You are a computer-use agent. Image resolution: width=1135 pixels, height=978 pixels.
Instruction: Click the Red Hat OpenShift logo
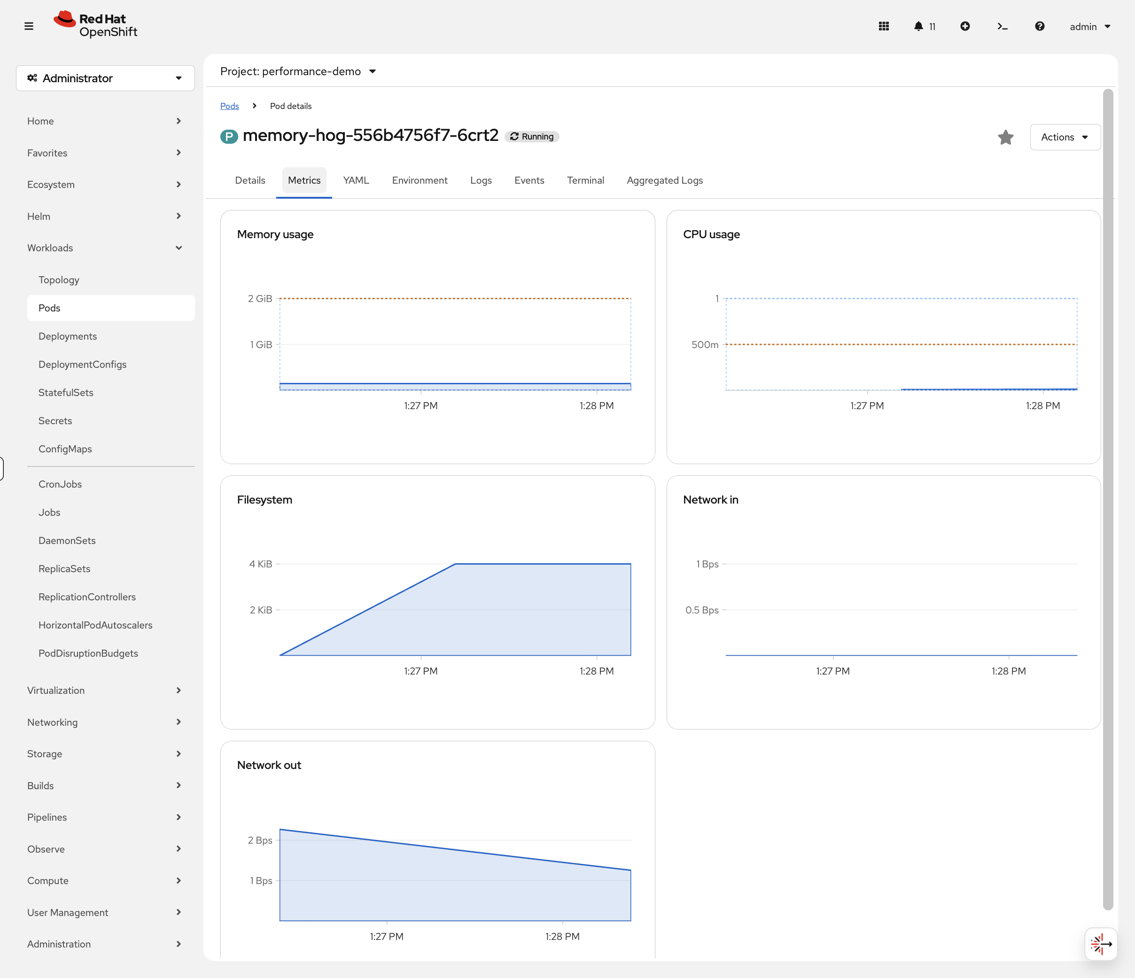[x=95, y=23]
